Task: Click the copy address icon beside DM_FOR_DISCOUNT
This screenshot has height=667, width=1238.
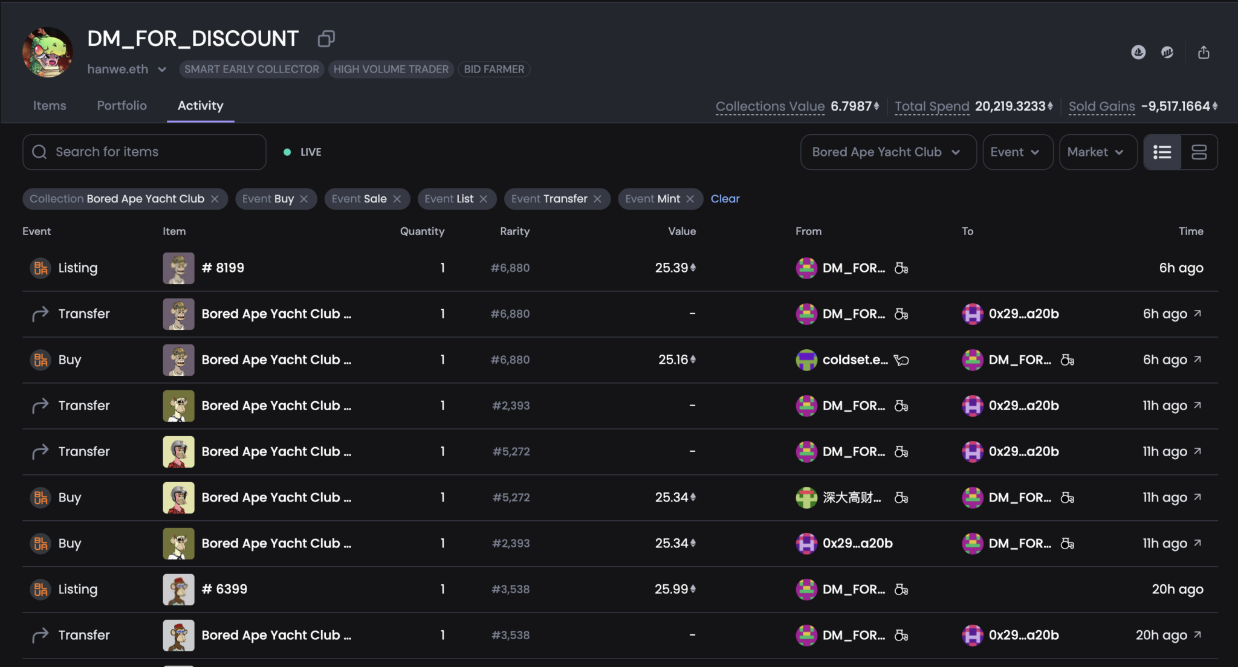Action: tap(326, 39)
